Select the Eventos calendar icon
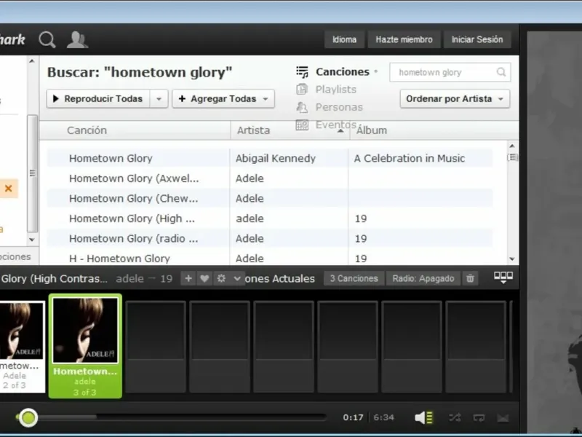The width and height of the screenshot is (582, 437). click(x=302, y=125)
